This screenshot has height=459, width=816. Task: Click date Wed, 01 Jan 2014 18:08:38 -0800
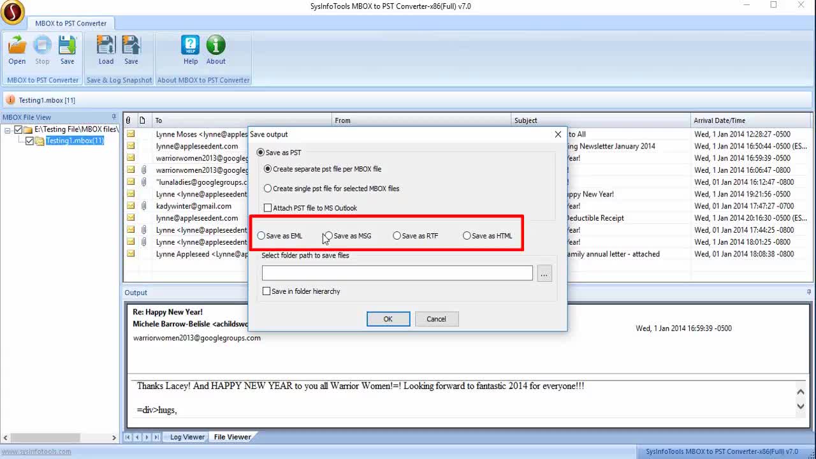744,254
